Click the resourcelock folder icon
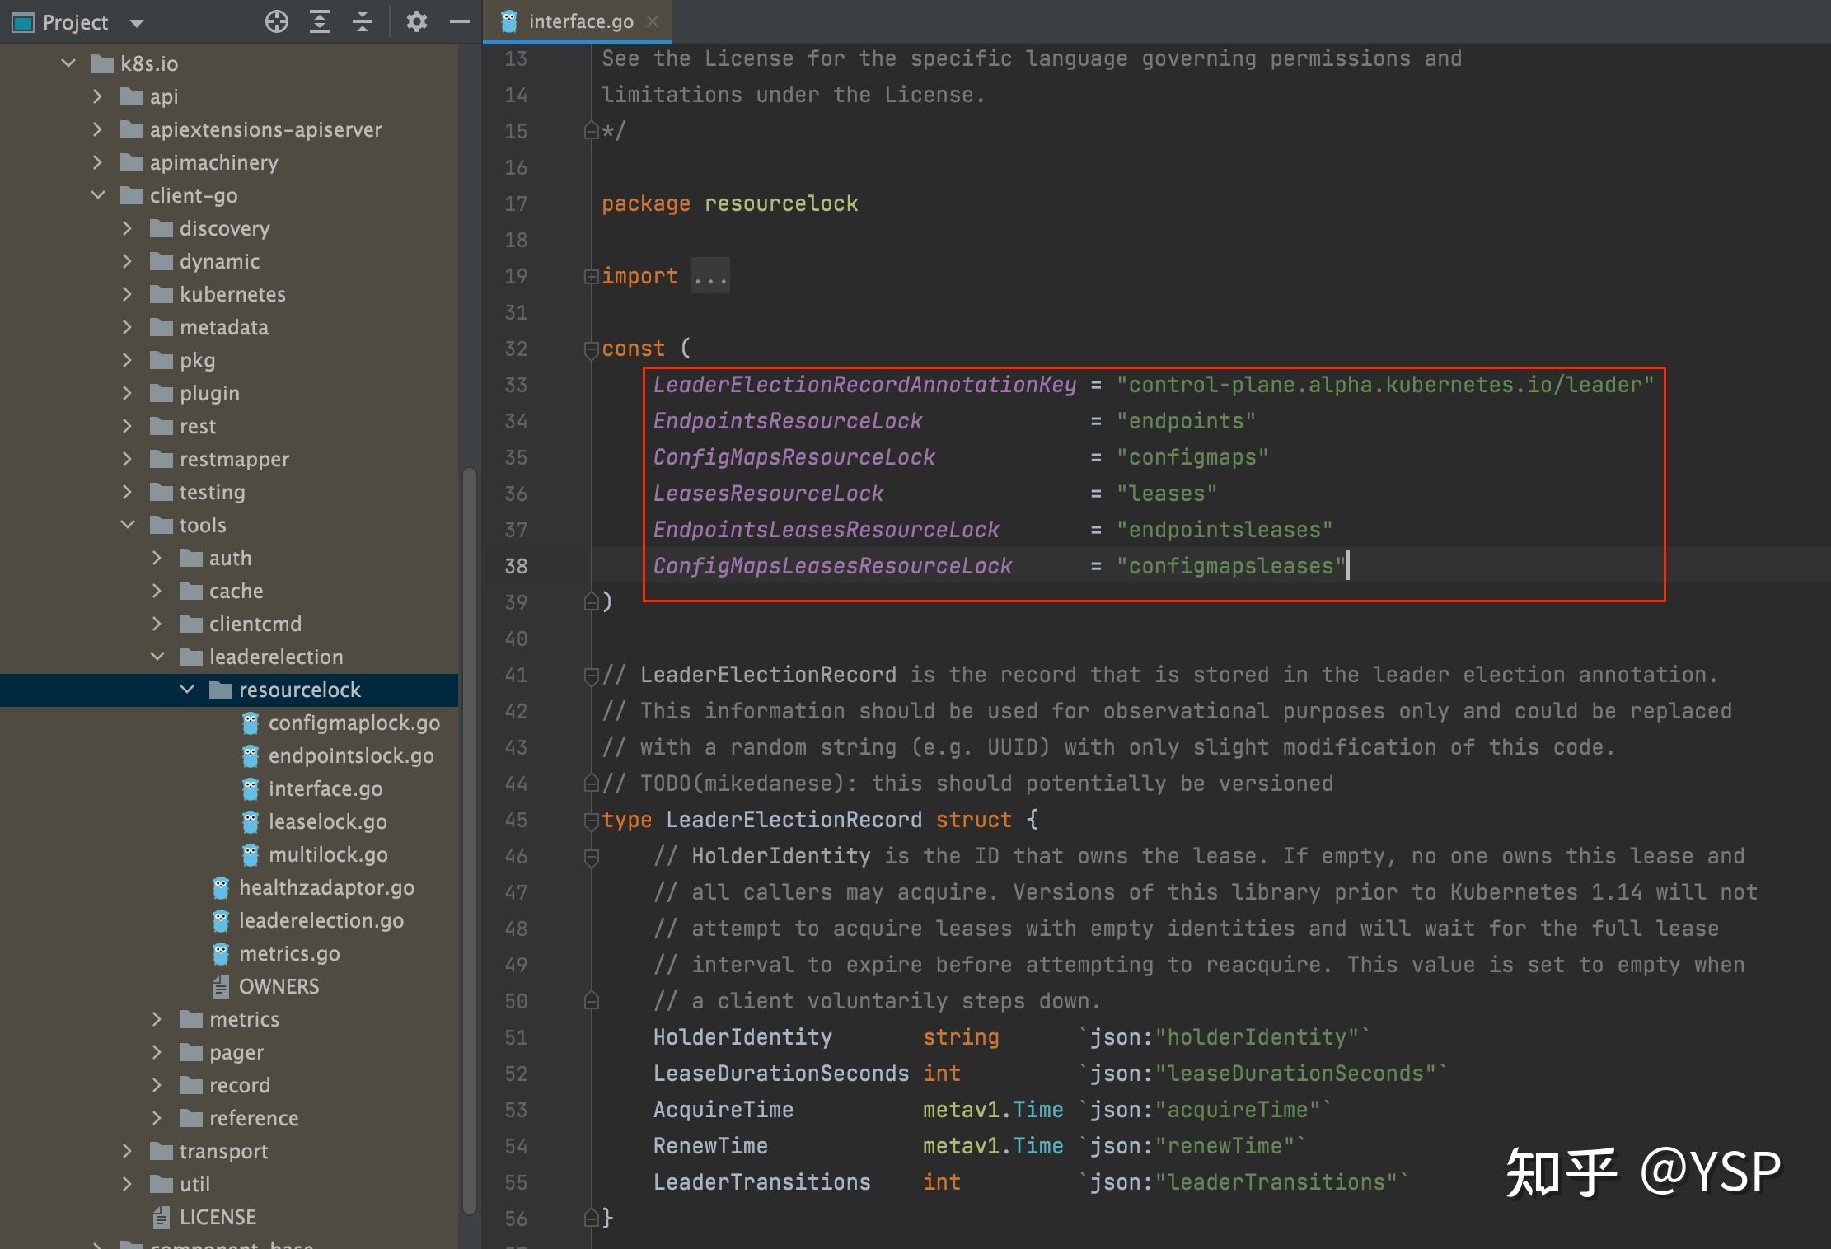This screenshot has height=1249, width=1831. [221, 690]
